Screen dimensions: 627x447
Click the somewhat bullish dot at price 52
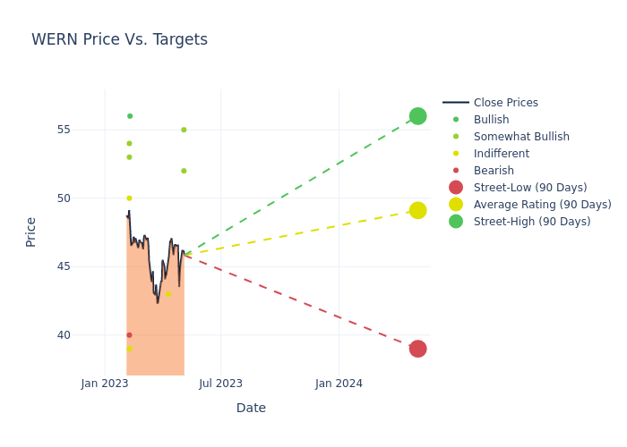pos(184,171)
